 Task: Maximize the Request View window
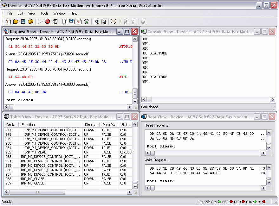point(127,32)
